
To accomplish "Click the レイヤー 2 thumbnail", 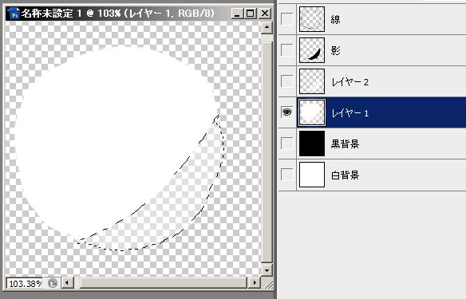I will point(312,81).
